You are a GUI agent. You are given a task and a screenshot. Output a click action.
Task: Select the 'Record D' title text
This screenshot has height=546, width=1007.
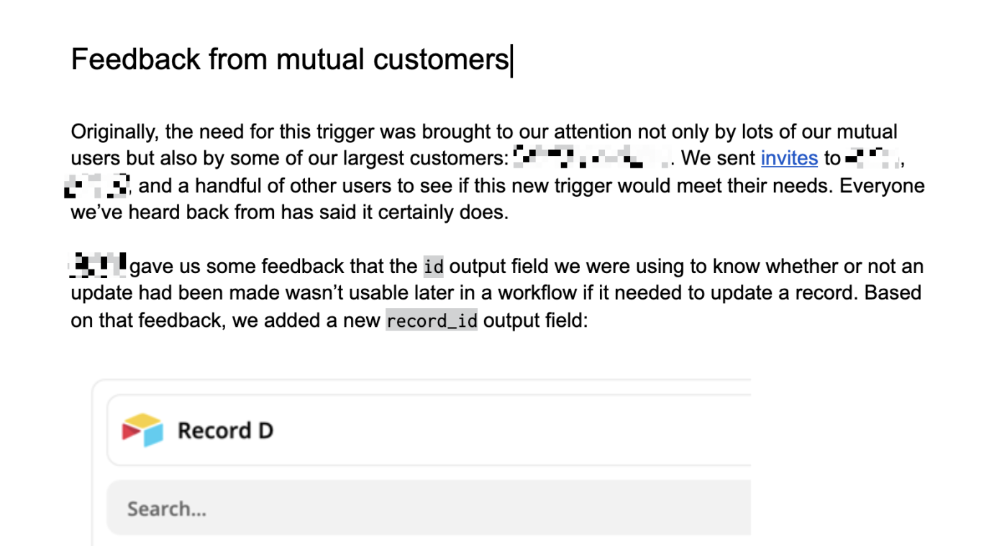tap(225, 430)
